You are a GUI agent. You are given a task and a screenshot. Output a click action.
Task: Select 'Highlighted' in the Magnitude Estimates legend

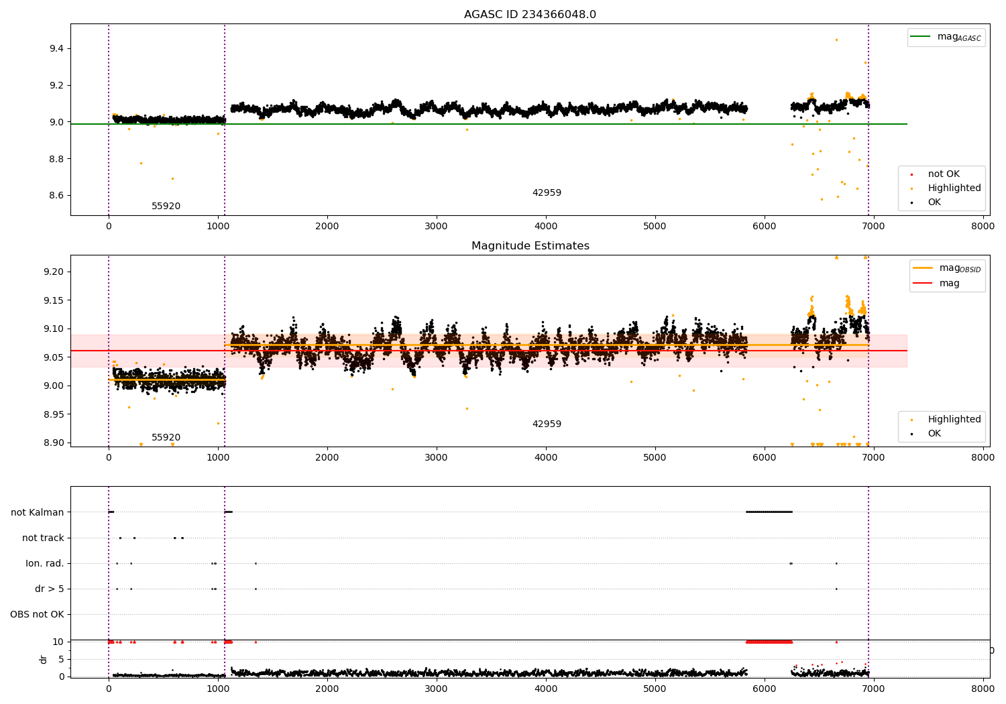pyautogui.click(x=954, y=420)
